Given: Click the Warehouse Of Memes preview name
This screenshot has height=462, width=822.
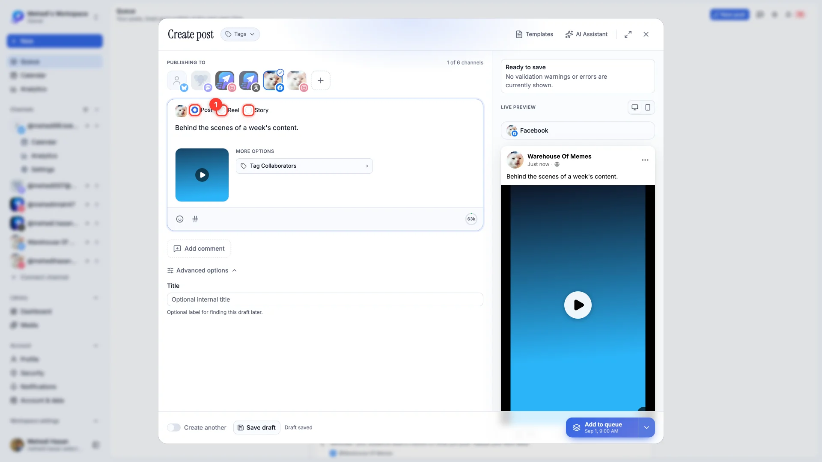Looking at the screenshot, I should click(559, 157).
